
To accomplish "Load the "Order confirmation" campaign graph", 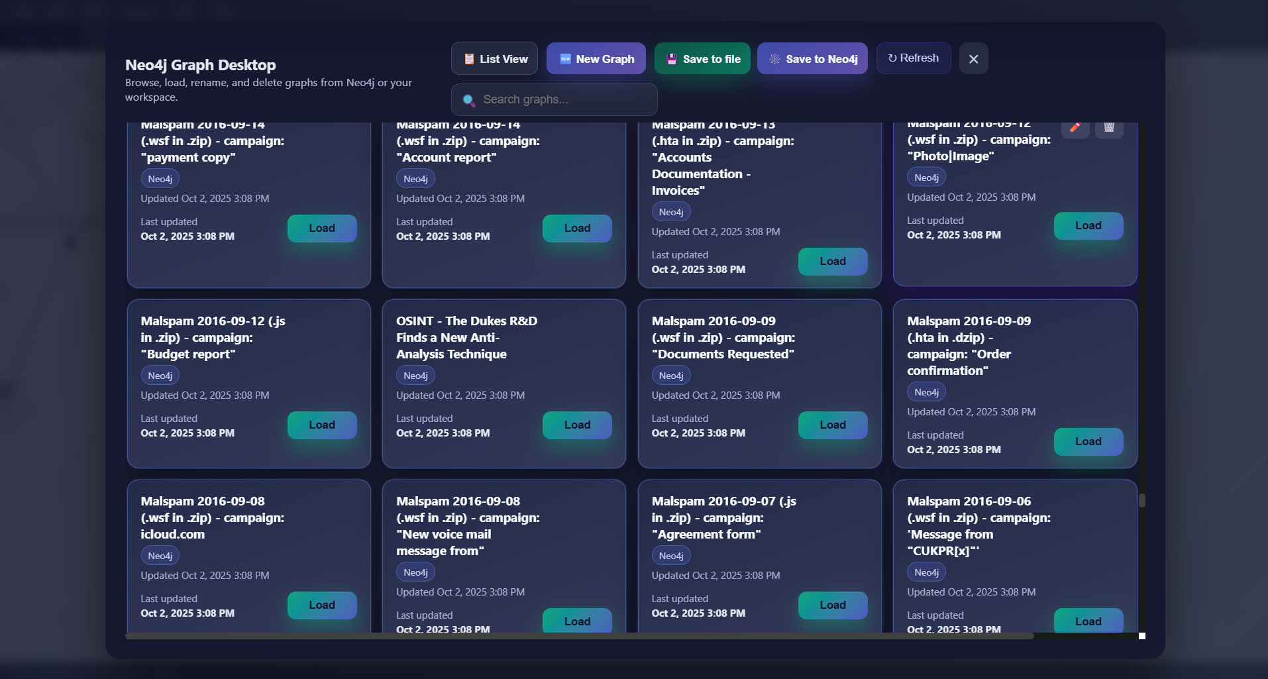I will point(1088,442).
